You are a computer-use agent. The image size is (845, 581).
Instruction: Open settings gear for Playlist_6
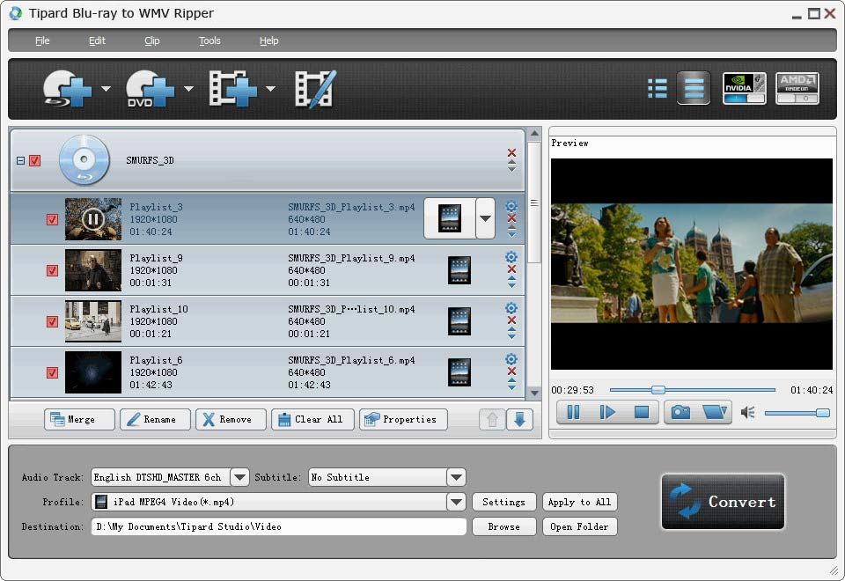(x=511, y=359)
